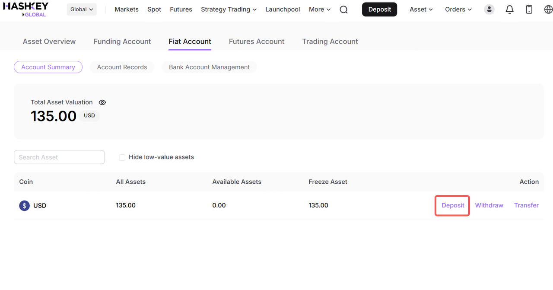Screen dimensions: 553x290
Task: Expand the Global region dropdown
Action: coord(82,10)
